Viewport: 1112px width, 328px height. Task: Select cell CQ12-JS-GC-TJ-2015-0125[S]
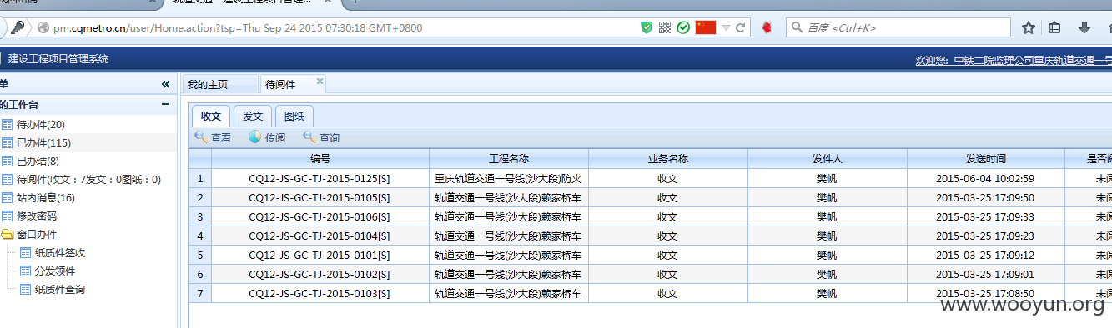[320, 178]
